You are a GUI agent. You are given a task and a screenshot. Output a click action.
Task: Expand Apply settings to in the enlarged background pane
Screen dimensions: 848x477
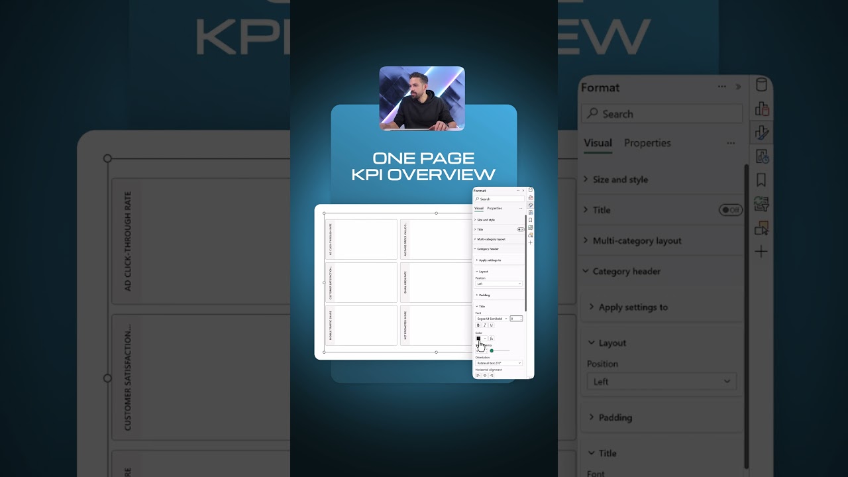coord(661,307)
